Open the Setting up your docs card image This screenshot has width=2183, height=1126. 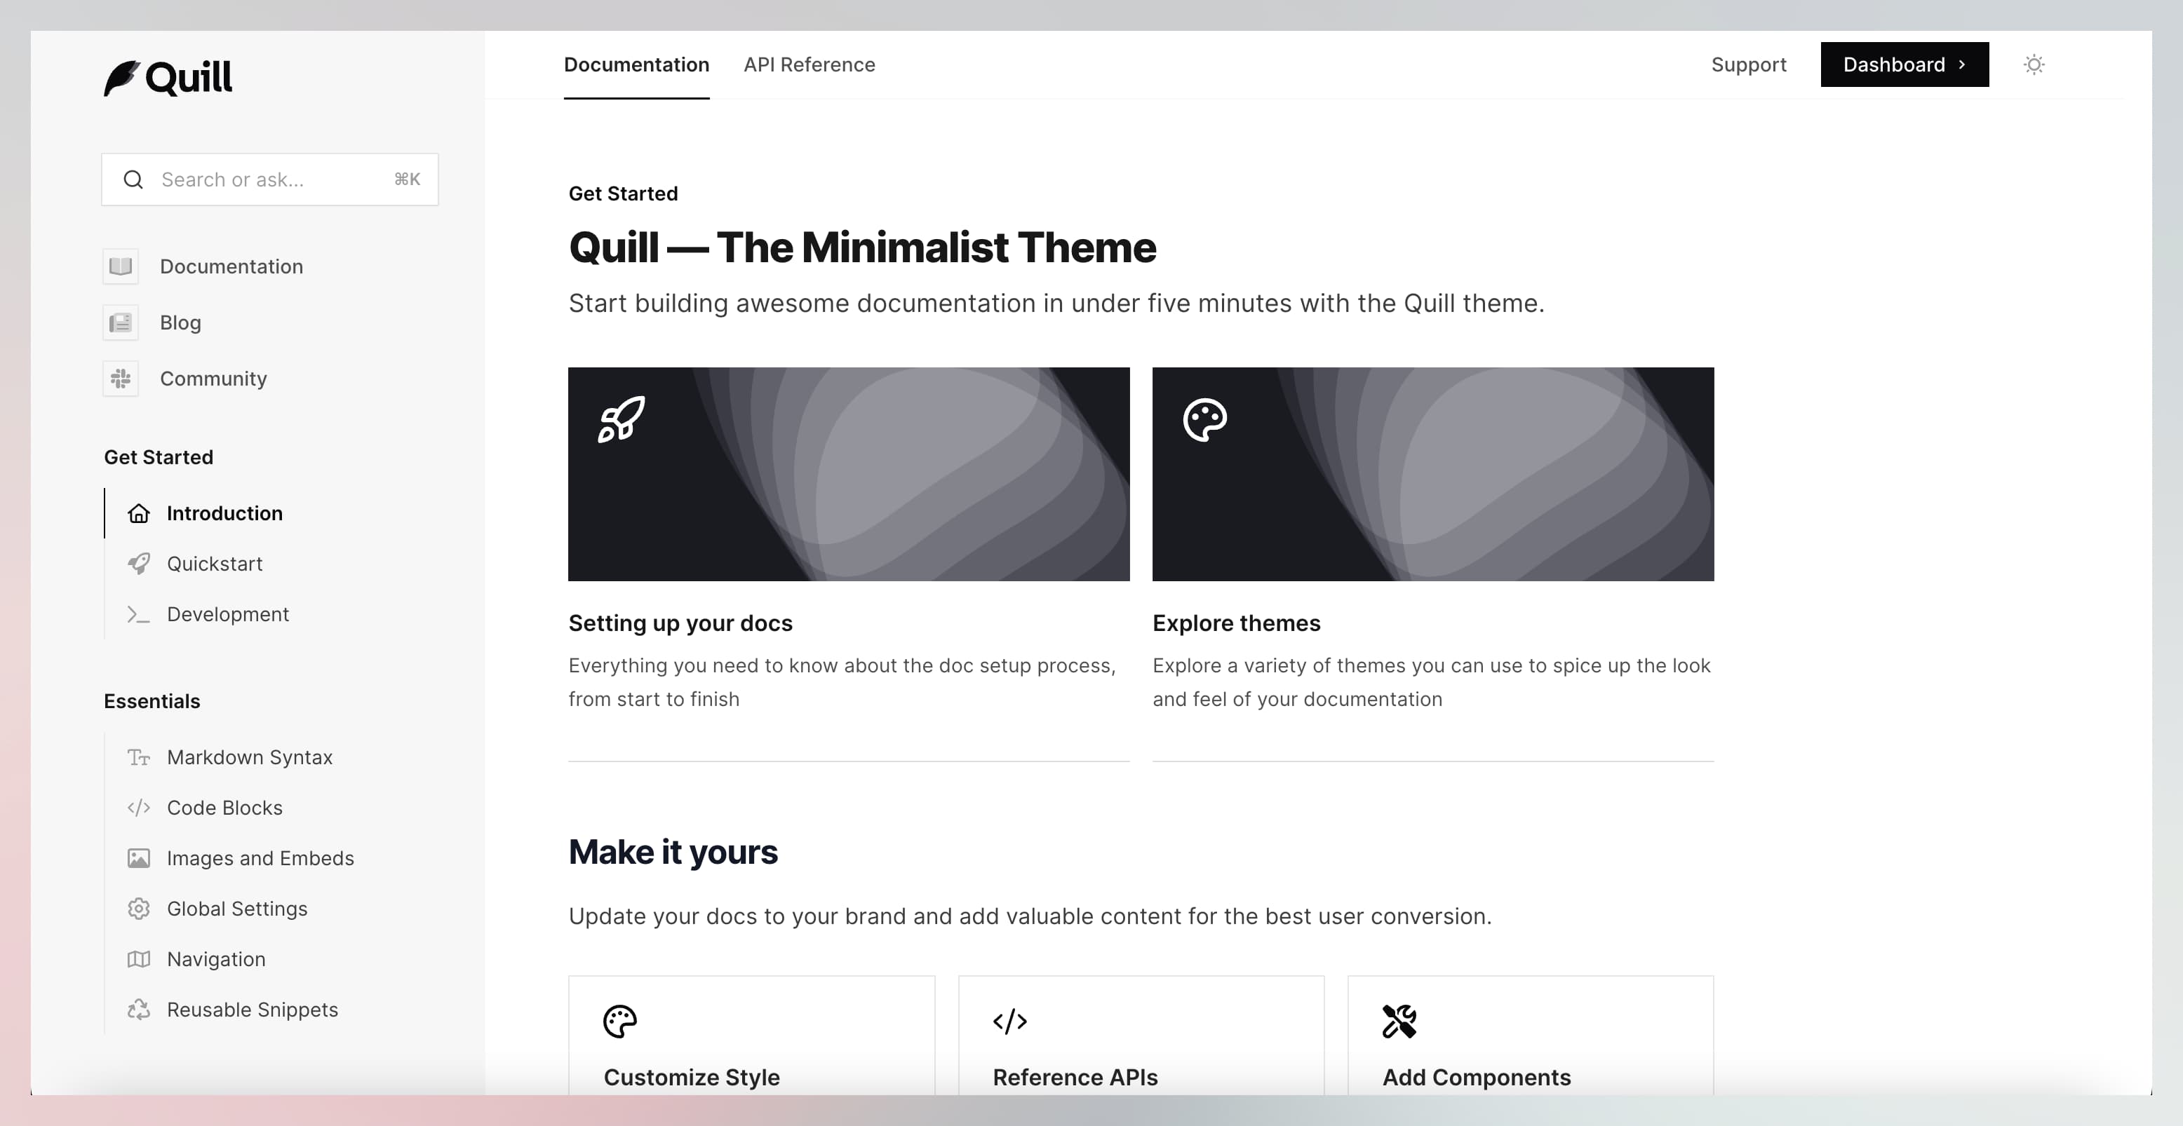[x=848, y=474]
